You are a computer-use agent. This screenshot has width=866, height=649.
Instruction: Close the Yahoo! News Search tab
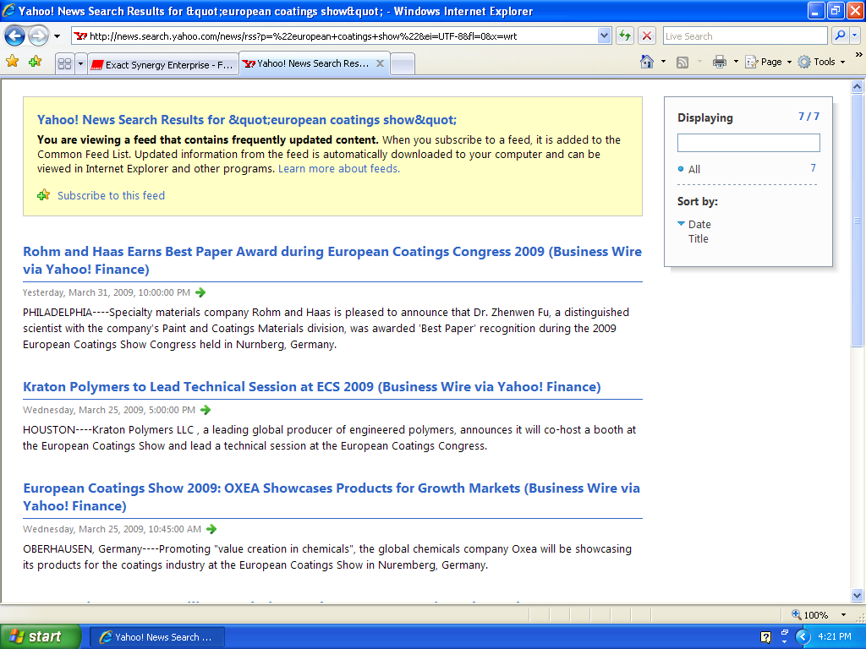380,63
